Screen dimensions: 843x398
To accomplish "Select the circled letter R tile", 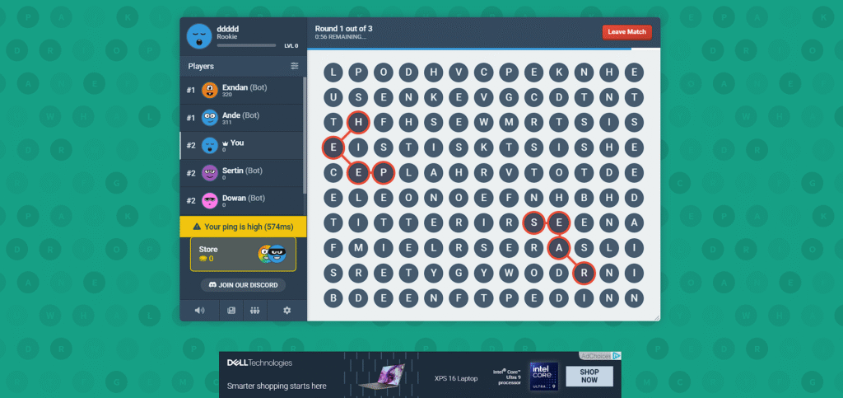I will [x=584, y=272].
